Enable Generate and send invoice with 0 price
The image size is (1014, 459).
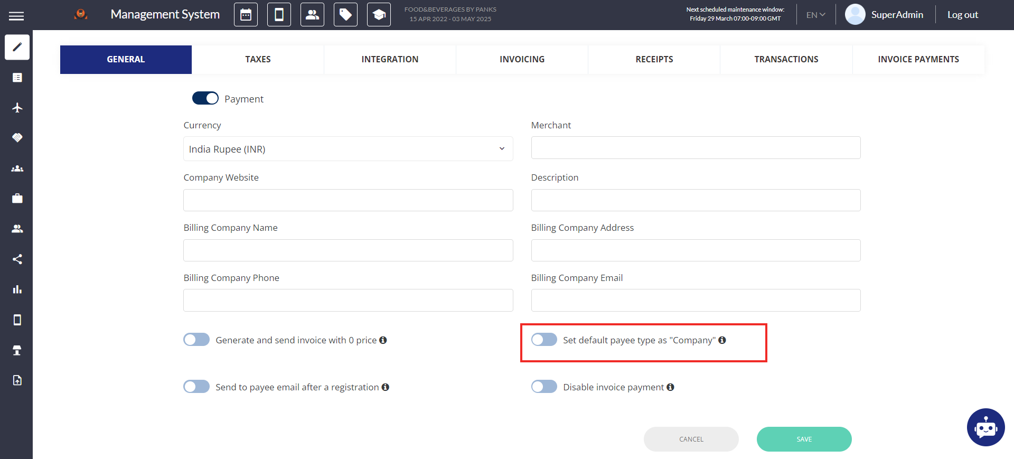196,340
